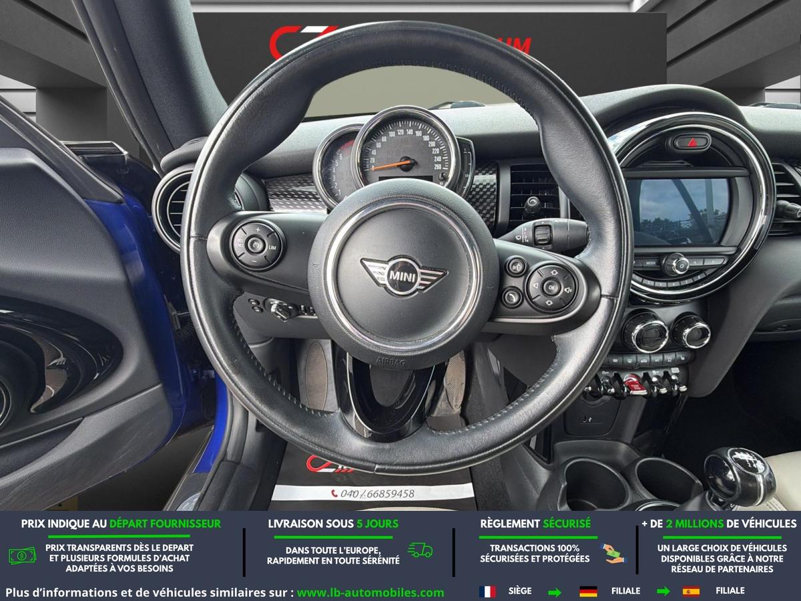Screen dimensions: 801x601
Task: Tap the phone call steering wheel button
Action: pos(512,296)
